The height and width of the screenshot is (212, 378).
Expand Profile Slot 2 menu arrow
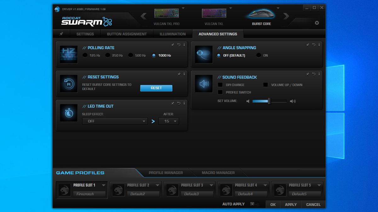click(157, 185)
